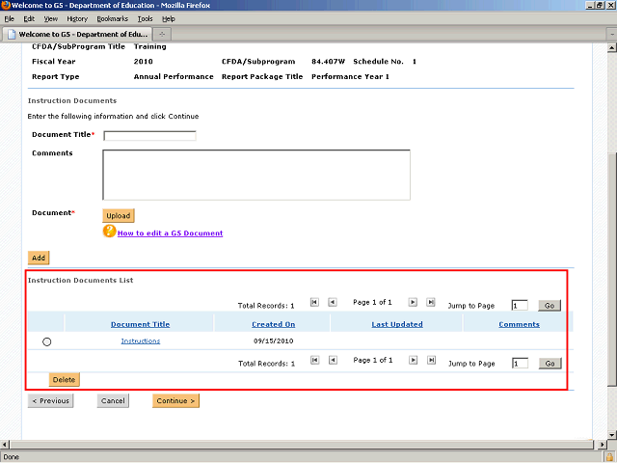
Task: Click the Done status bar text
Action: pos(11,457)
